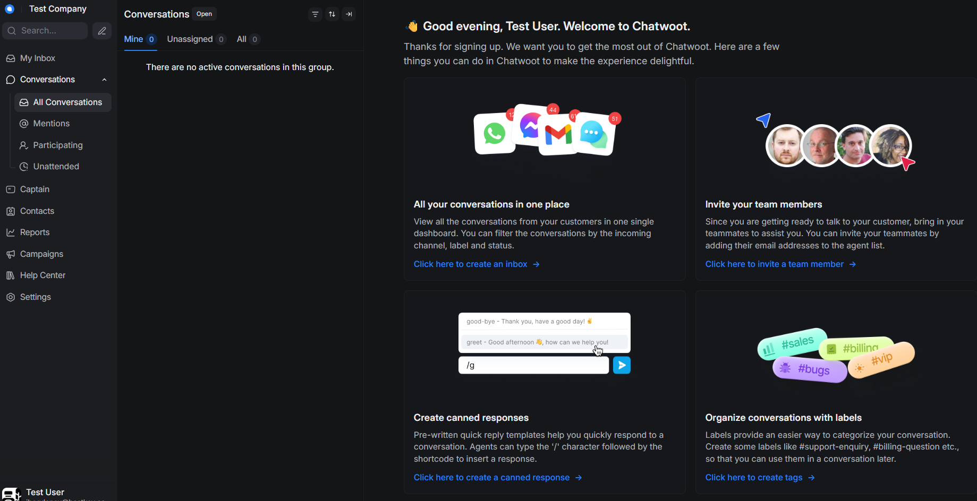Viewport: 977px width, 501px height.
Task: Open the conversation sort options icon
Action: [x=332, y=14]
